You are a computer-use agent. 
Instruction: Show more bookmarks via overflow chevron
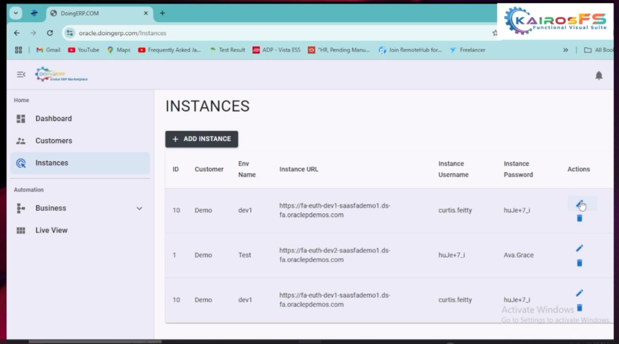click(565, 50)
